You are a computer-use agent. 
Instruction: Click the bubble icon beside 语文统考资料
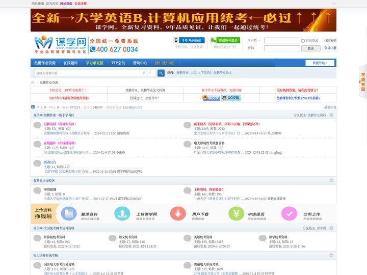point(113,238)
